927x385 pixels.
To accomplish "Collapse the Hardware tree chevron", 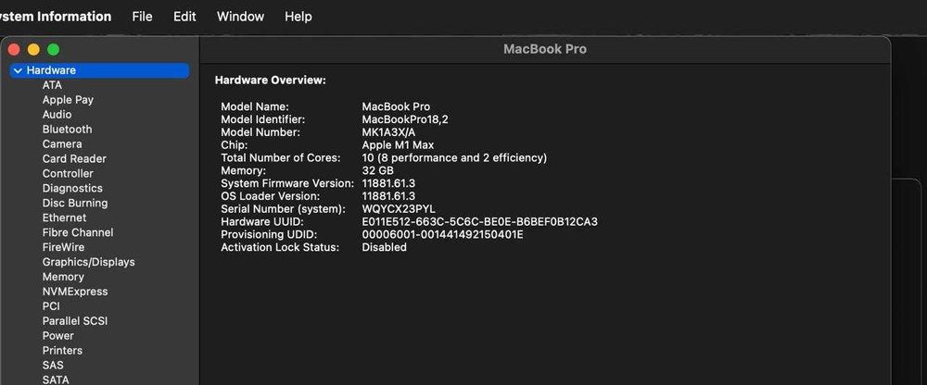I will click(x=18, y=71).
